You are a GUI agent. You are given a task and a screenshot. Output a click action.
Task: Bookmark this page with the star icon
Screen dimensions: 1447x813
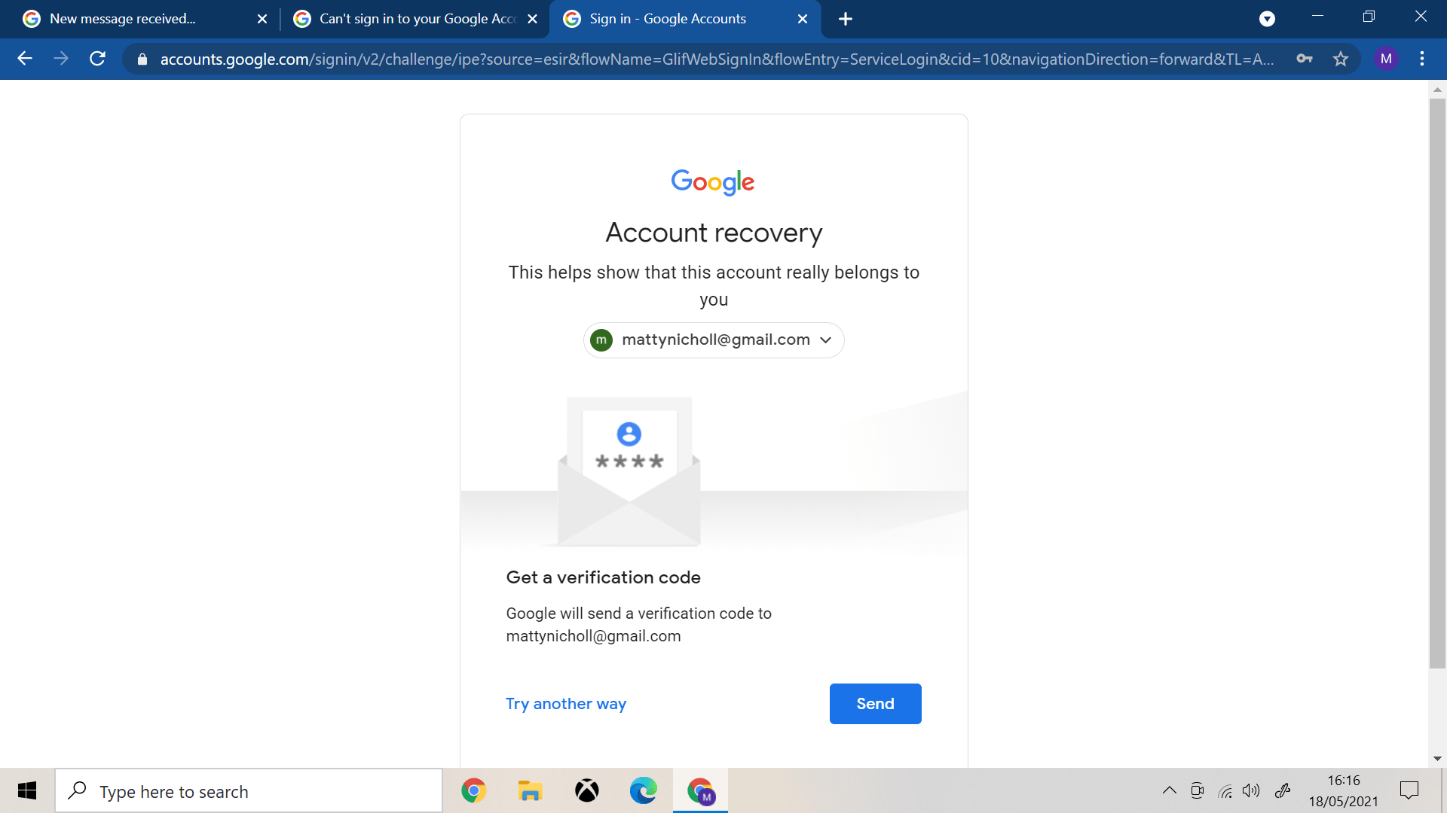(1341, 59)
